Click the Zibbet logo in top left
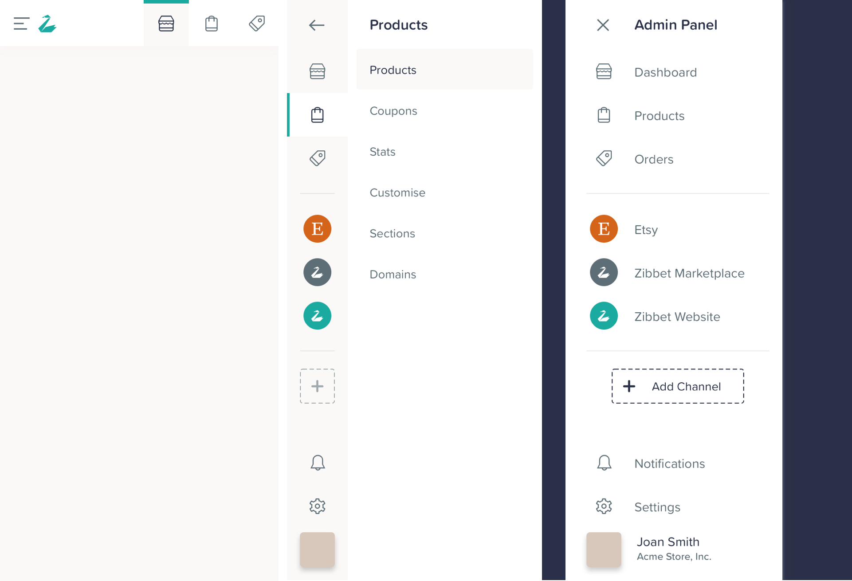This screenshot has height=581, width=852. coord(48,24)
